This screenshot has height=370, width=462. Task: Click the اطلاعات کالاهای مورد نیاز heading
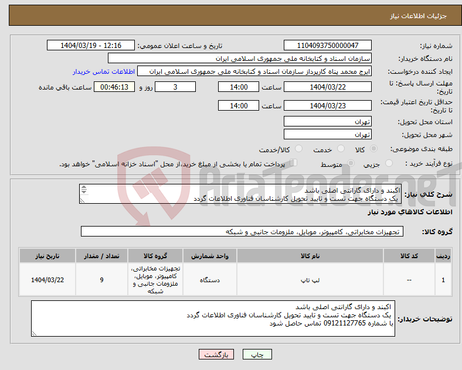tap(410, 212)
